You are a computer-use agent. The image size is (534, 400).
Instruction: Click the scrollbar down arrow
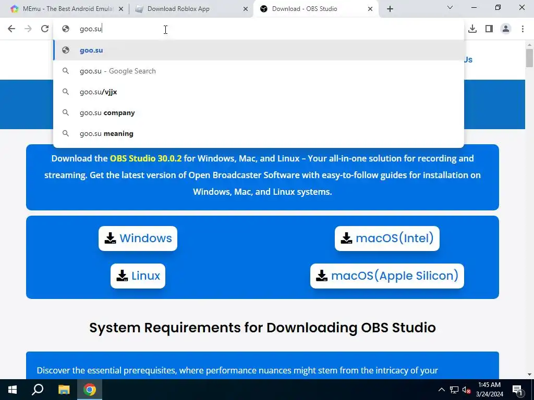pos(529,374)
